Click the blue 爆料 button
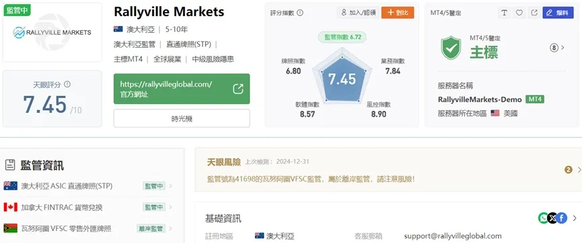Screen dimensions: 582x243 coord(558,13)
